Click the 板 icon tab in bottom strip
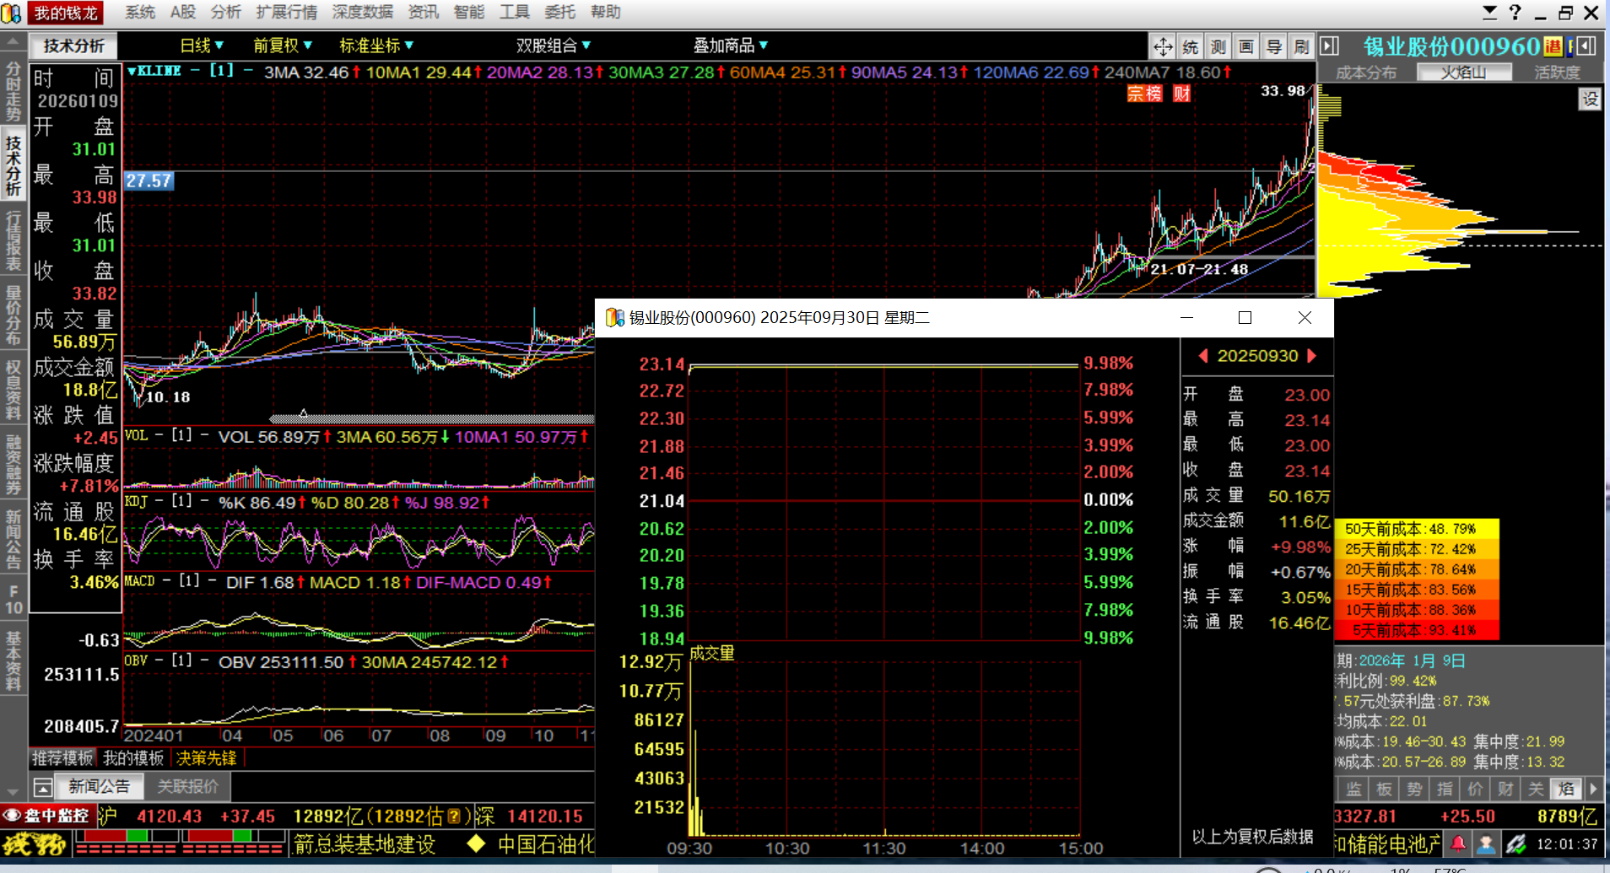Viewport: 1610px width, 873px height. point(1384,789)
